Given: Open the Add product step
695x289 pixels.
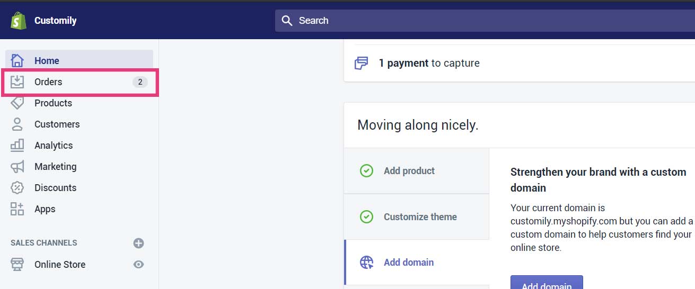Looking at the screenshot, I should [409, 171].
